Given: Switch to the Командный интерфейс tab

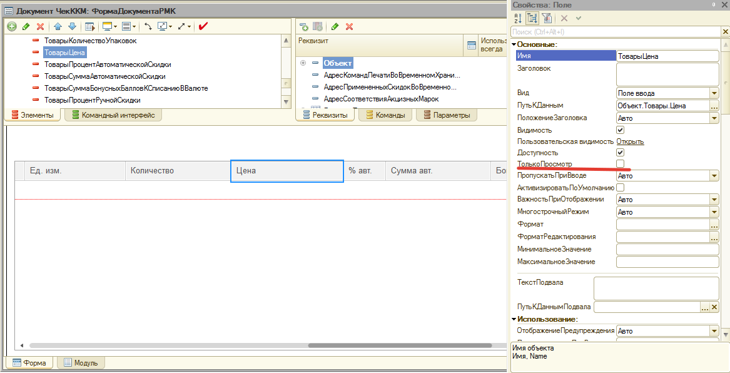Looking at the screenshot, I should [113, 115].
